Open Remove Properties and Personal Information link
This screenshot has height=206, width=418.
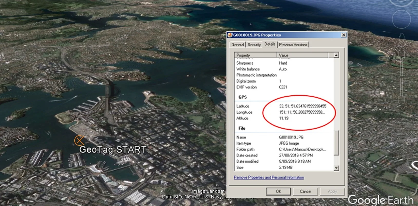click(x=269, y=177)
